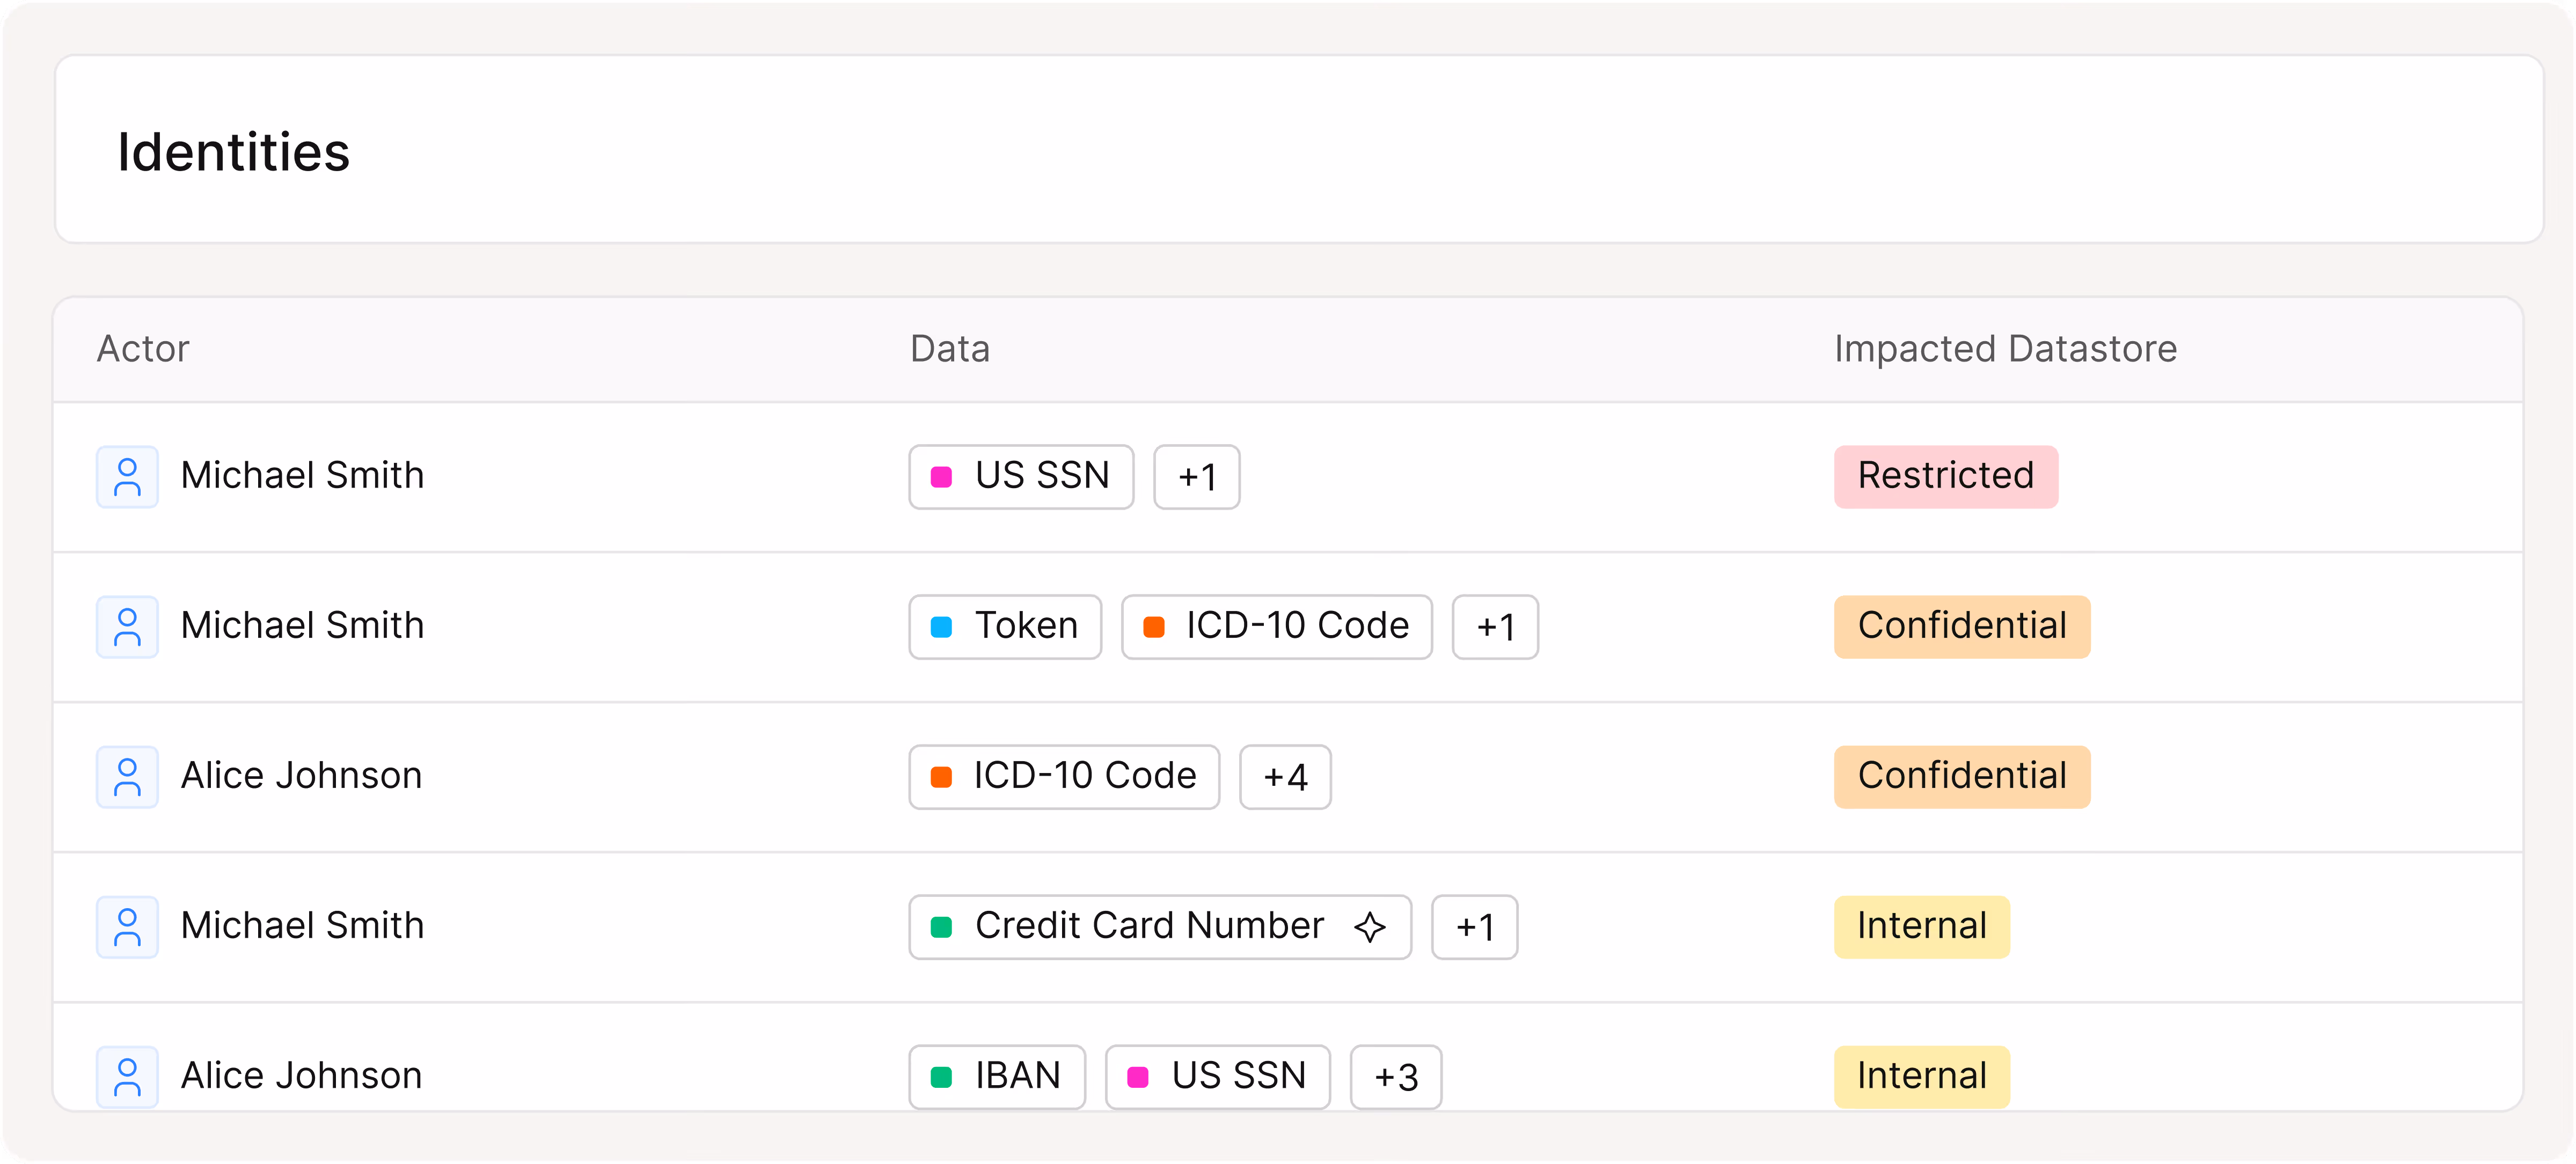The width and height of the screenshot is (2576, 1164).
Task: Click the user icon in first Michael Smith row
Action: [x=127, y=476]
